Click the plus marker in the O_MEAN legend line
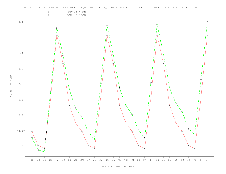The width and height of the screenshot is (226, 174). click(x=49, y=12)
